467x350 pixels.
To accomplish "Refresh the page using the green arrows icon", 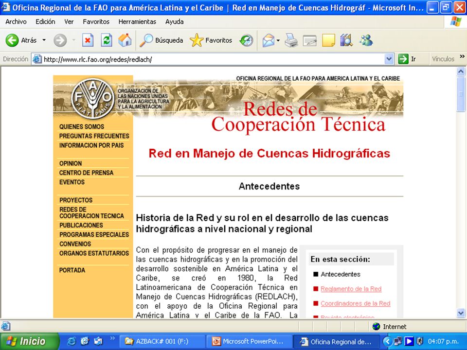I will [107, 40].
